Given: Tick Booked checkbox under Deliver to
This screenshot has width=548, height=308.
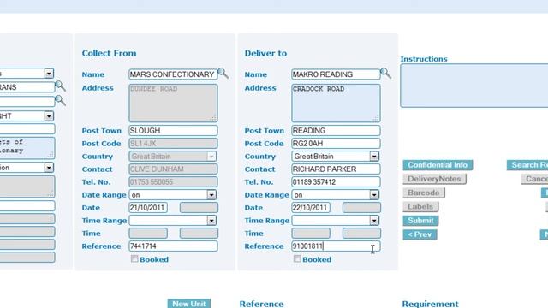Looking at the screenshot, I should tap(297, 258).
